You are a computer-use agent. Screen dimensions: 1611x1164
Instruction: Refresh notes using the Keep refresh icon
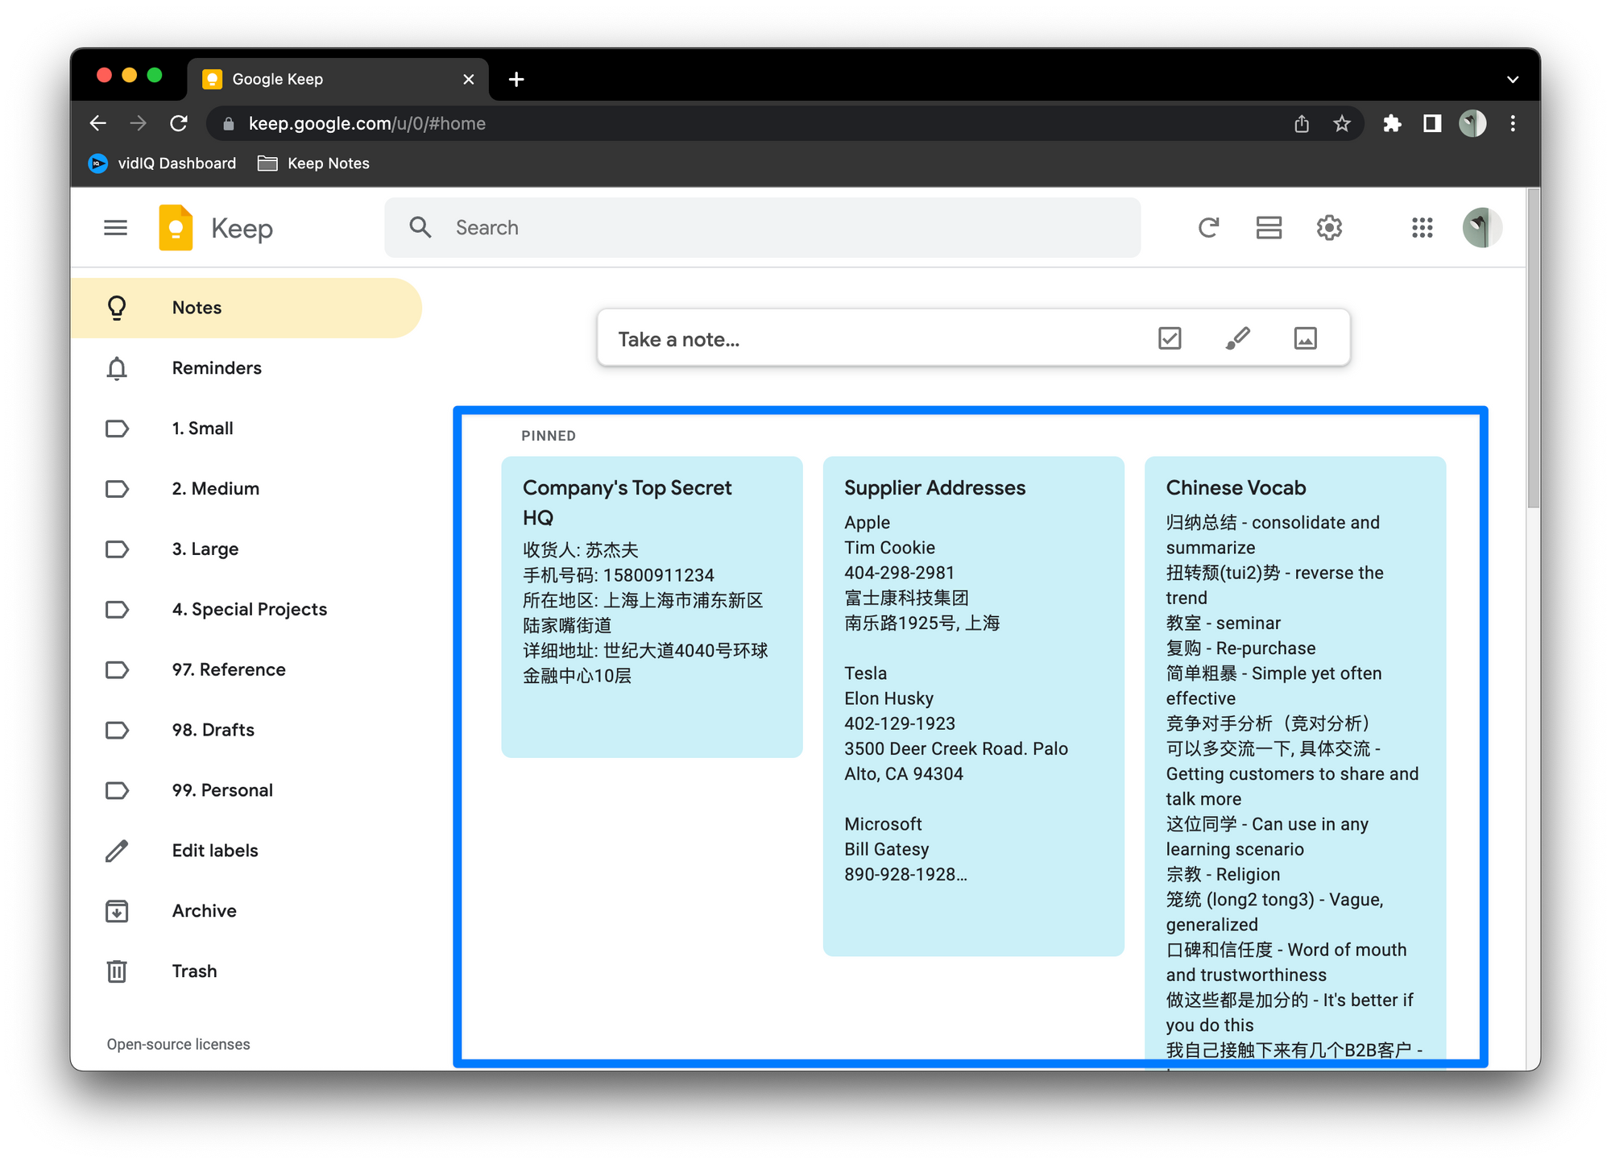click(x=1207, y=228)
